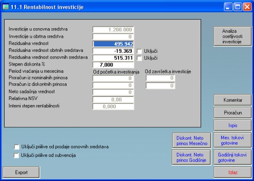Click the Investicije u osnovna sredstva field

113,30
